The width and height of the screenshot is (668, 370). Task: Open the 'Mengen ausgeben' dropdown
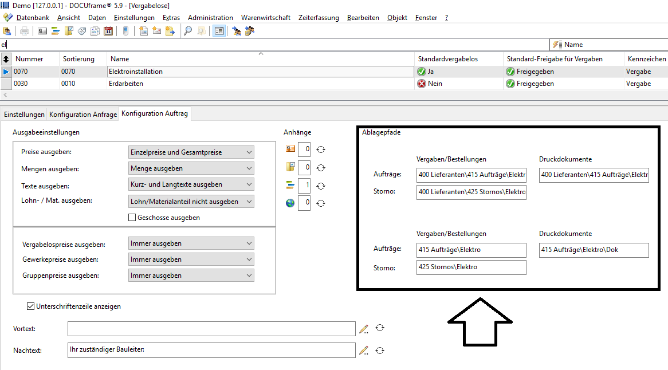tap(191, 168)
